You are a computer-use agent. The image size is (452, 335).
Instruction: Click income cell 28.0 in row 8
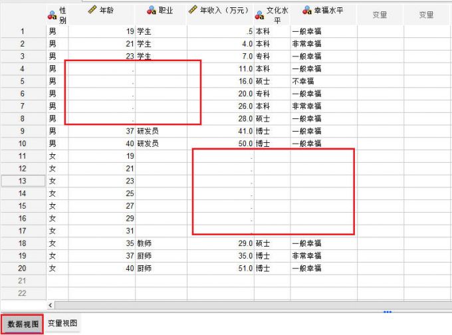coord(221,119)
